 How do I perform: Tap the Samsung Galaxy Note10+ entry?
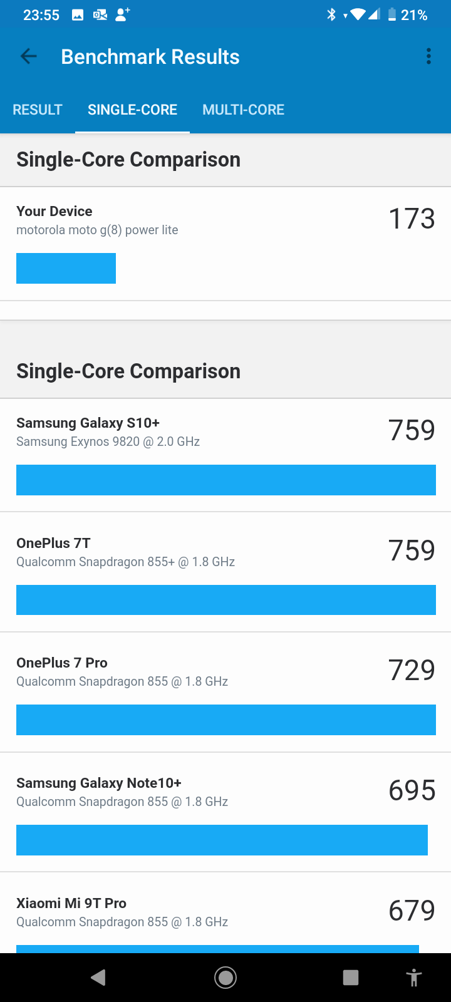click(225, 812)
